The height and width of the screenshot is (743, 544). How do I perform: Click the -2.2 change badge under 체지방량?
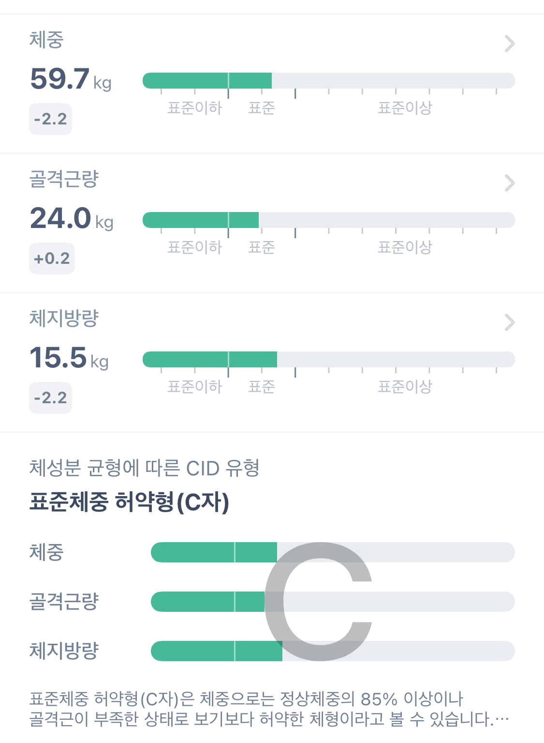[50, 398]
